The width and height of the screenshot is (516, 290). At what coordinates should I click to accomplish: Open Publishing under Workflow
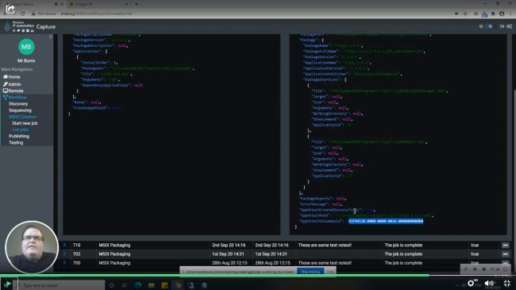19,136
